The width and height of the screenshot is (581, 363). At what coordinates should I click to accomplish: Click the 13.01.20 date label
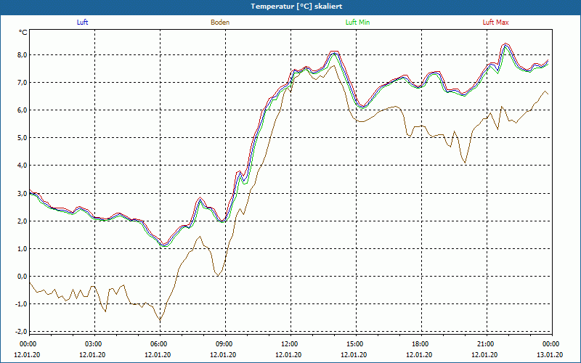[550, 355]
